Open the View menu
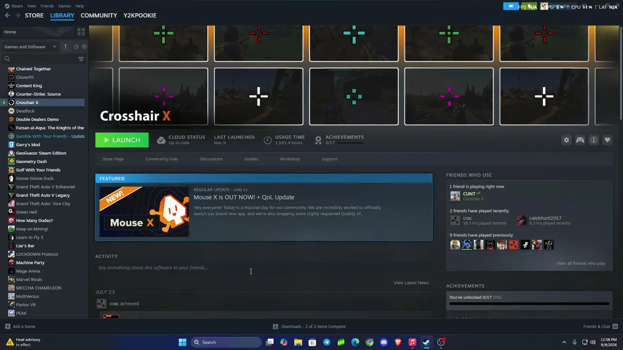623x350 pixels. (x=32, y=6)
